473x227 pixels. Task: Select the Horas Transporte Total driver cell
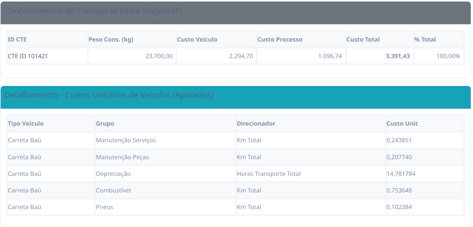(x=268, y=174)
